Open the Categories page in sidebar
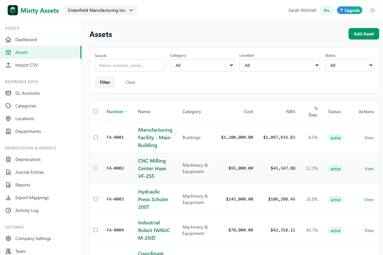The width and height of the screenshot is (383, 255). [x=41, y=106]
